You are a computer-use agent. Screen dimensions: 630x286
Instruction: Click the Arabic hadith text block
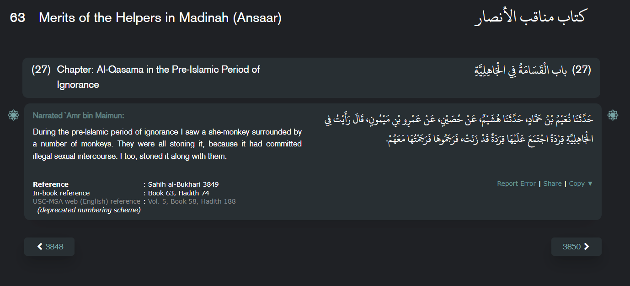pos(457,129)
